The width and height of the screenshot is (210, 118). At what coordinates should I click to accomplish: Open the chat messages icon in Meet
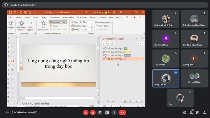click(x=198, y=112)
